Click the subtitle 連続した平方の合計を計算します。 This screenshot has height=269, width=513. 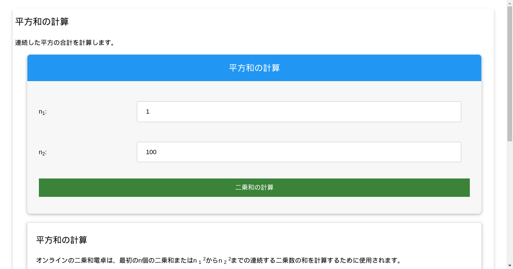pos(65,43)
